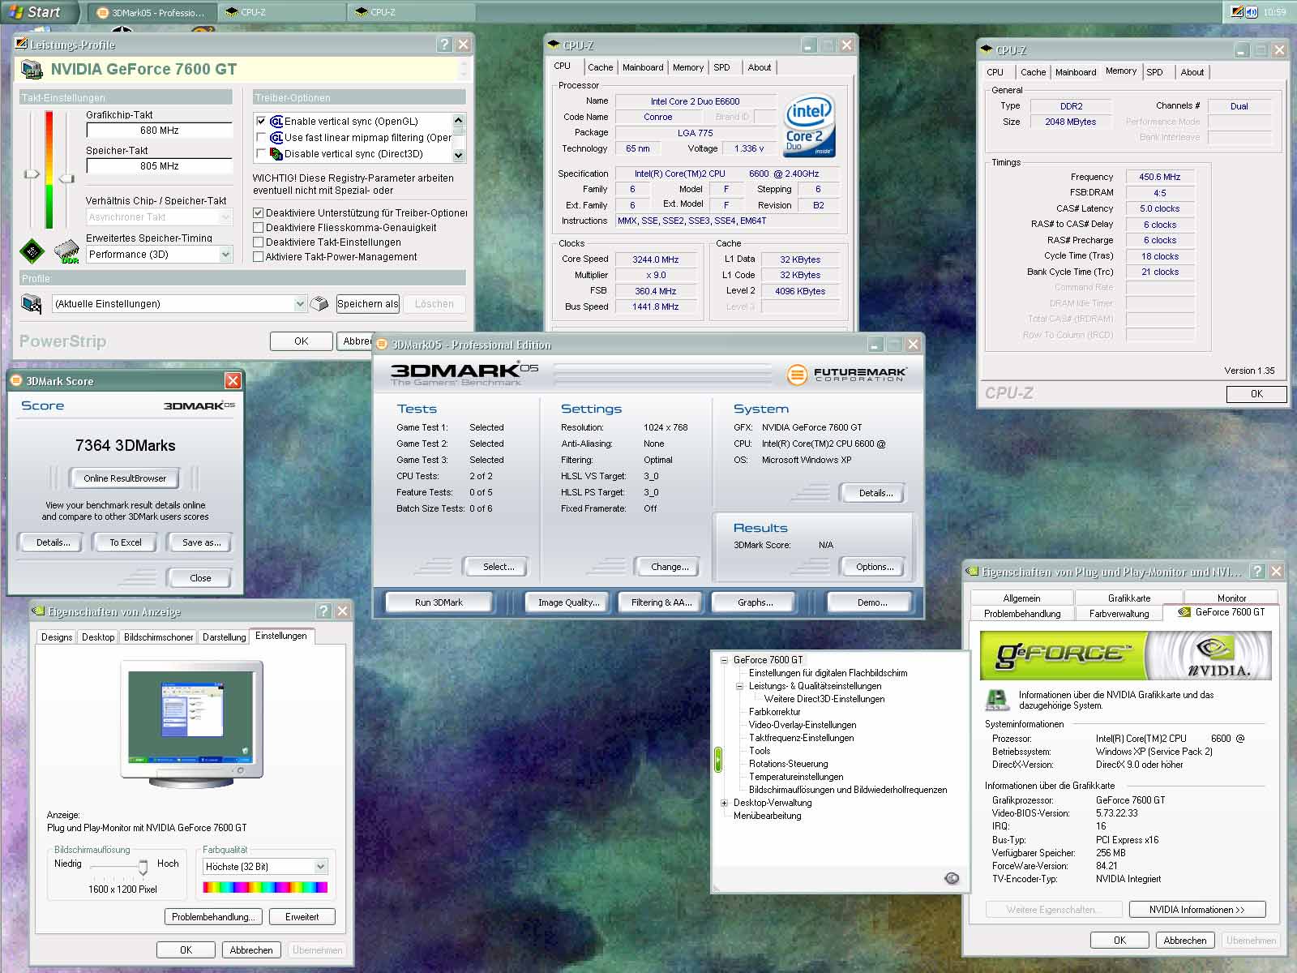Switch to Mainboard tab in center CPU-Z
The height and width of the screenshot is (973, 1297).
pyautogui.click(x=643, y=67)
